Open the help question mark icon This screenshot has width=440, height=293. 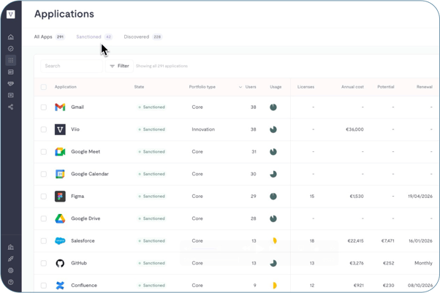pyautogui.click(x=11, y=282)
